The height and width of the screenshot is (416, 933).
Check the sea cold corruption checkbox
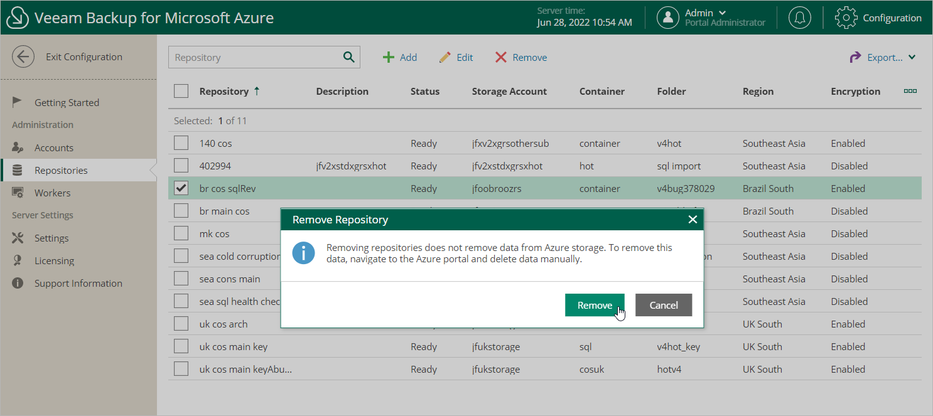181,256
